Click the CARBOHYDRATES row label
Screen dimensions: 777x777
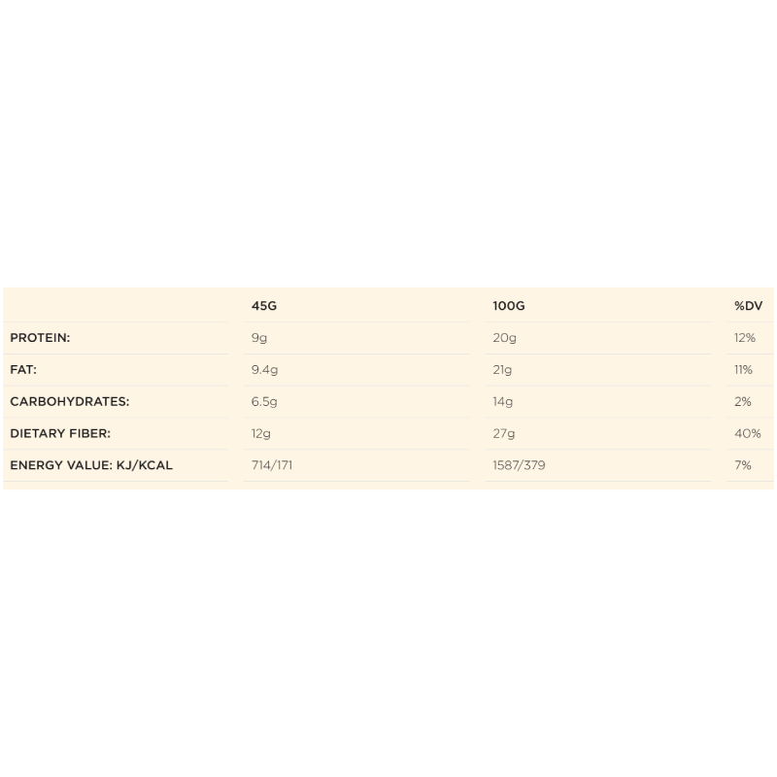[x=69, y=402]
